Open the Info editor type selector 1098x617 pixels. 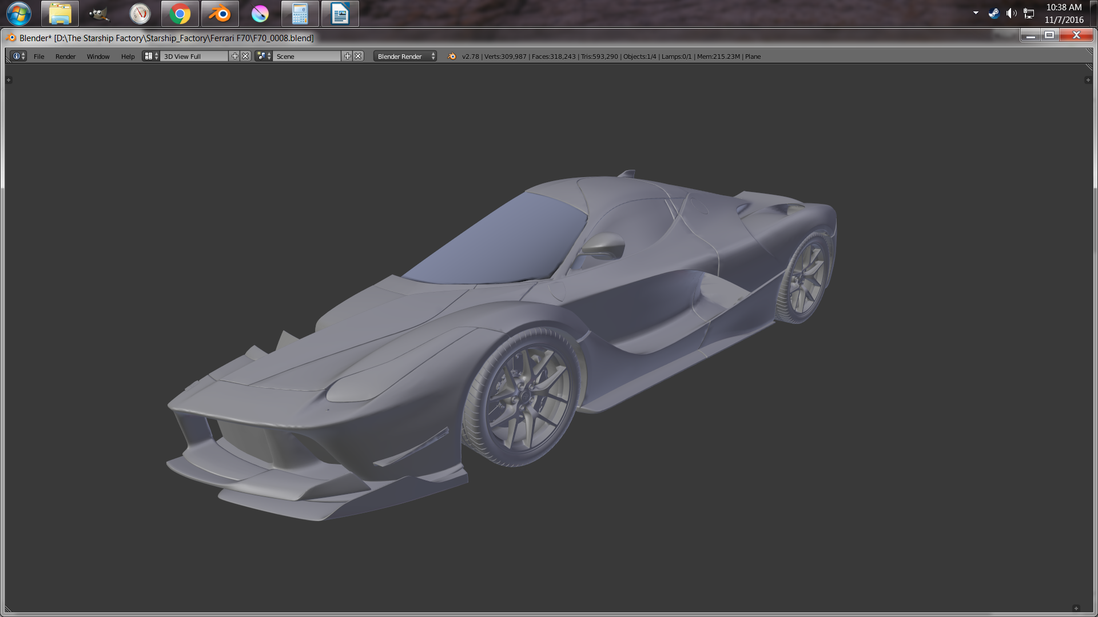pyautogui.click(x=18, y=56)
